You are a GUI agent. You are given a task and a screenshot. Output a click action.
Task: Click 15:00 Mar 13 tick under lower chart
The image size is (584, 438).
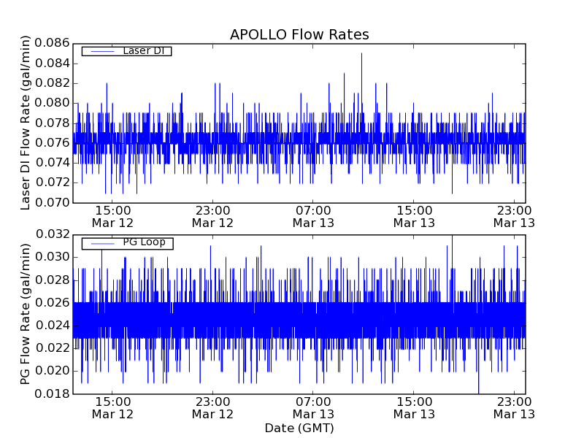tap(414, 407)
